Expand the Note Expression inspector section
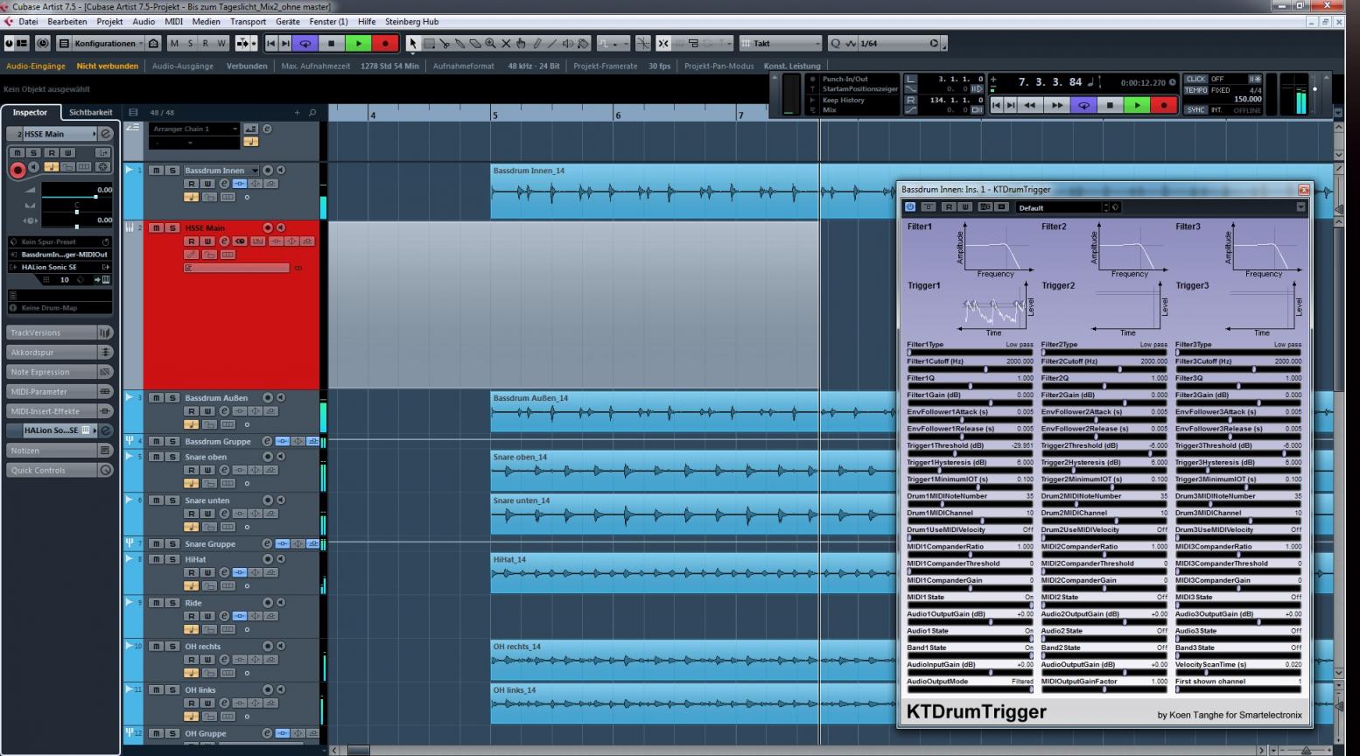This screenshot has width=1360, height=756. pyautogui.click(x=60, y=372)
